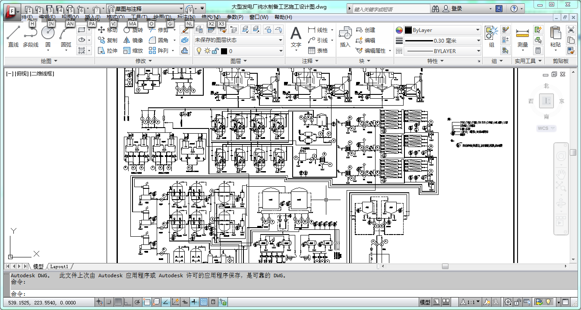Click the black ByLayer color swatch in 特性
This screenshot has height=310, width=581.
(408, 30)
